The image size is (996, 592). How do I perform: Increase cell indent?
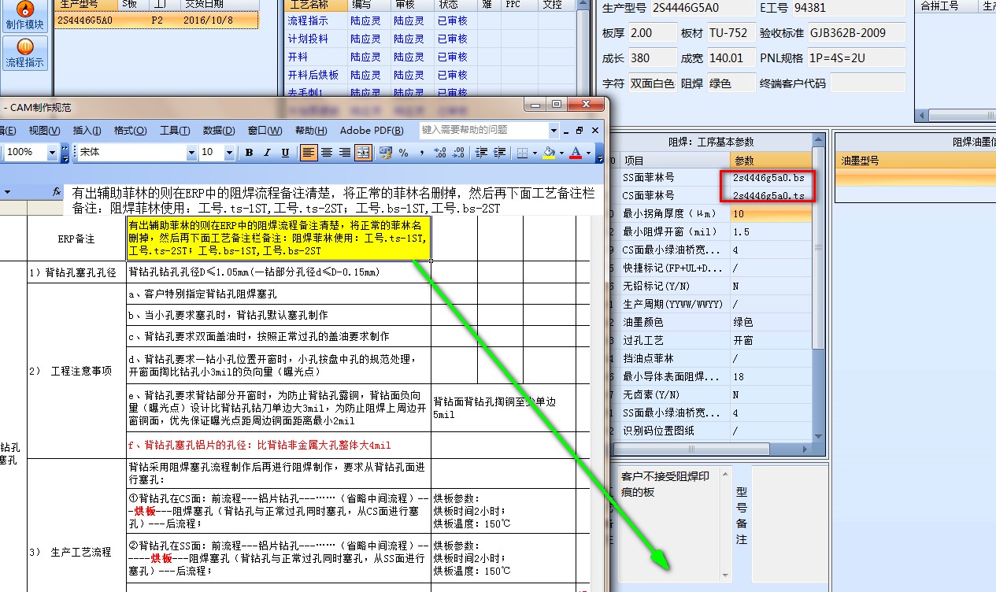[499, 153]
